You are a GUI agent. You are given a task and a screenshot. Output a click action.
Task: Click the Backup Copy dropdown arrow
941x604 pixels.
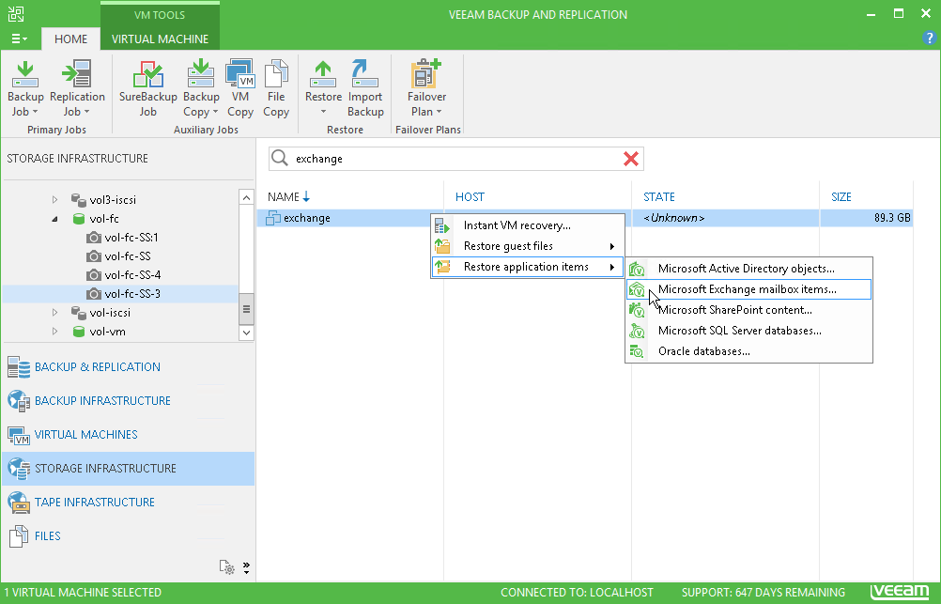pyautogui.click(x=215, y=112)
